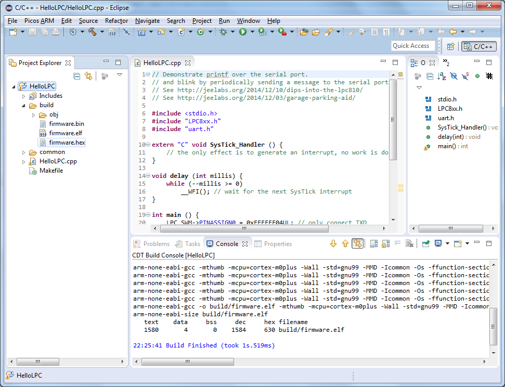Collapse all in Project Explorer
The height and width of the screenshot is (387, 505).
tap(76, 76)
